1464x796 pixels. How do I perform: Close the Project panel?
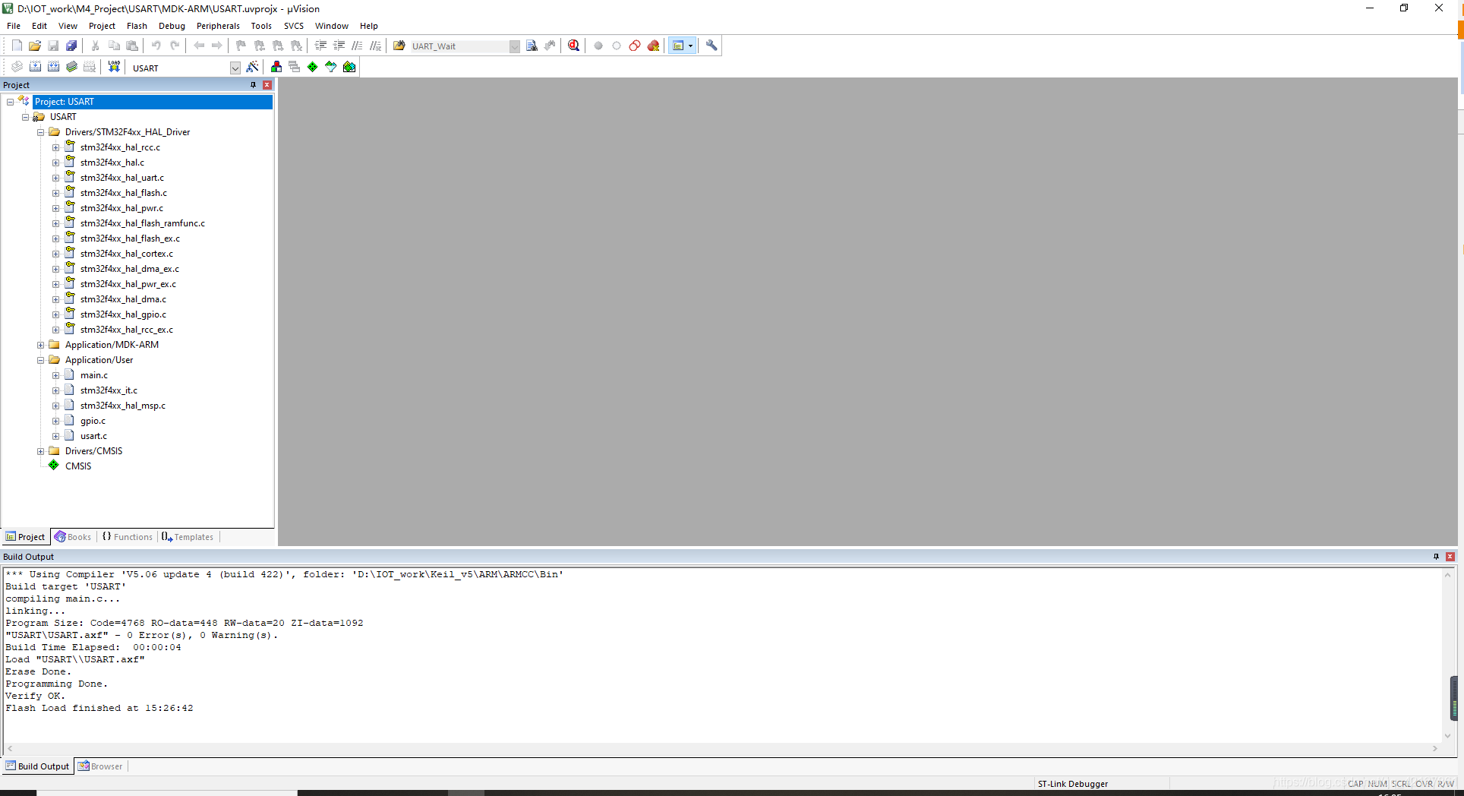[267, 85]
